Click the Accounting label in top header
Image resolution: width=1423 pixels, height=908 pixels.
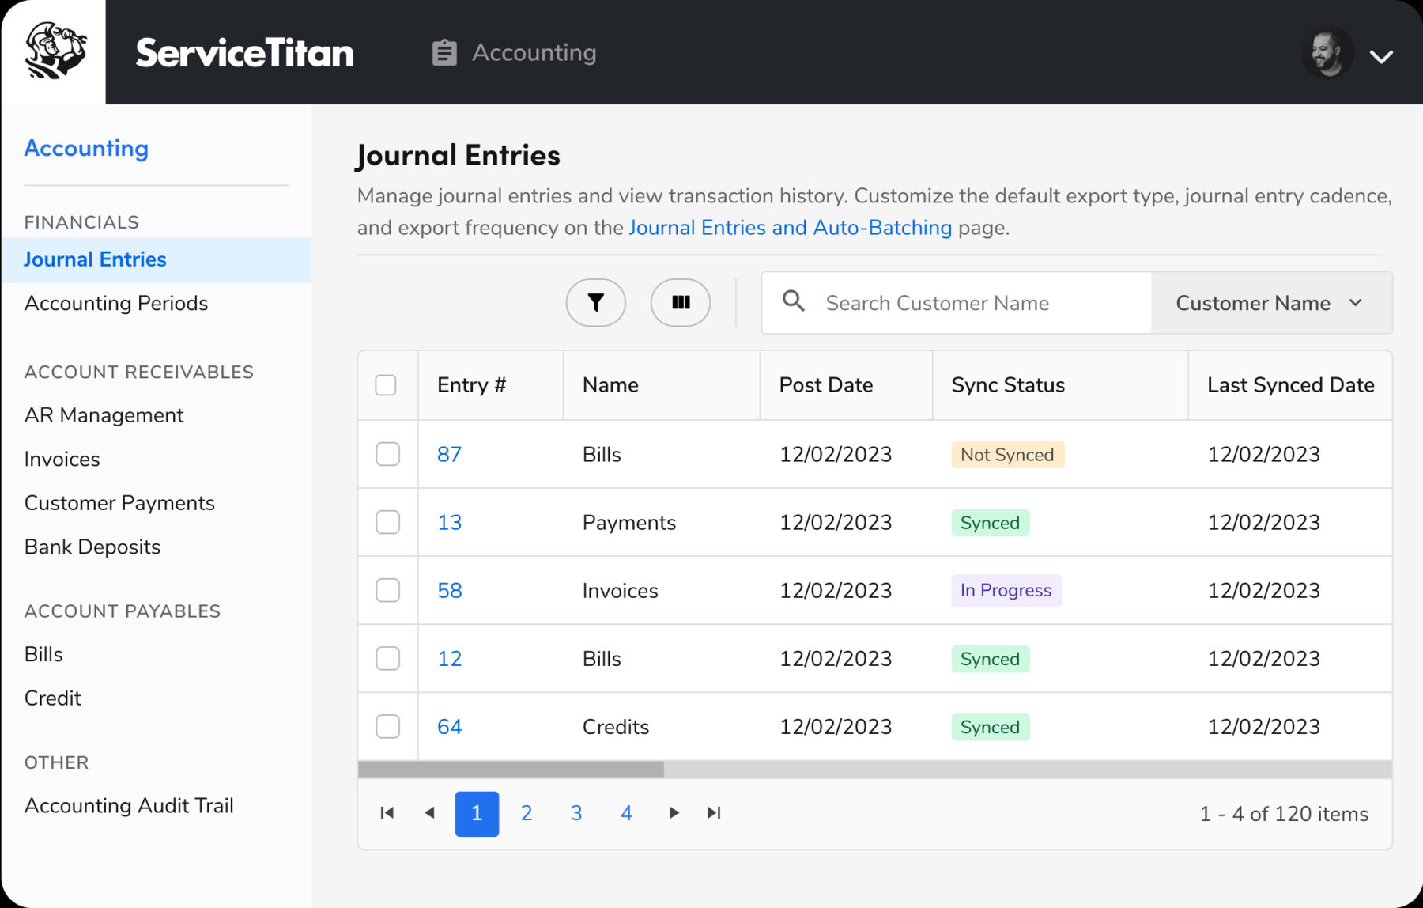(x=534, y=53)
